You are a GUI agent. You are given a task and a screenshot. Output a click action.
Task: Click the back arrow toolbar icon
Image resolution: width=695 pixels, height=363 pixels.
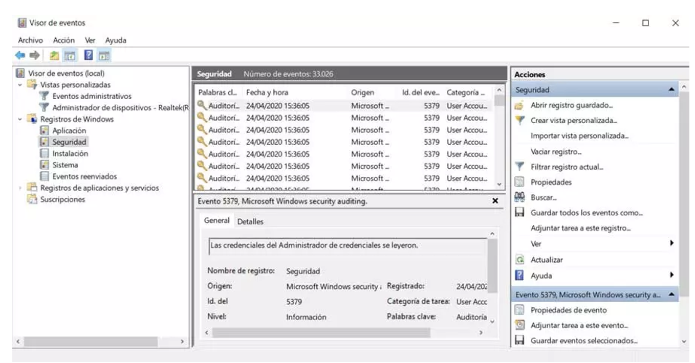(20, 55)
